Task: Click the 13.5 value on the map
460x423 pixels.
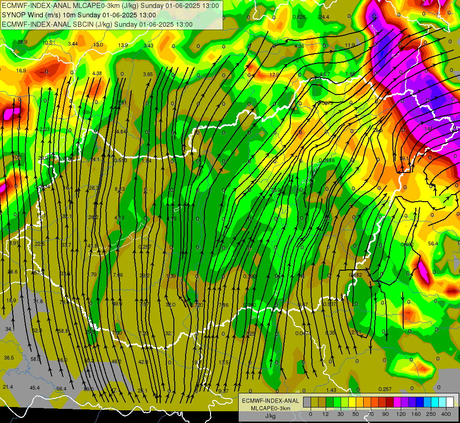Action: click(224, 362)
